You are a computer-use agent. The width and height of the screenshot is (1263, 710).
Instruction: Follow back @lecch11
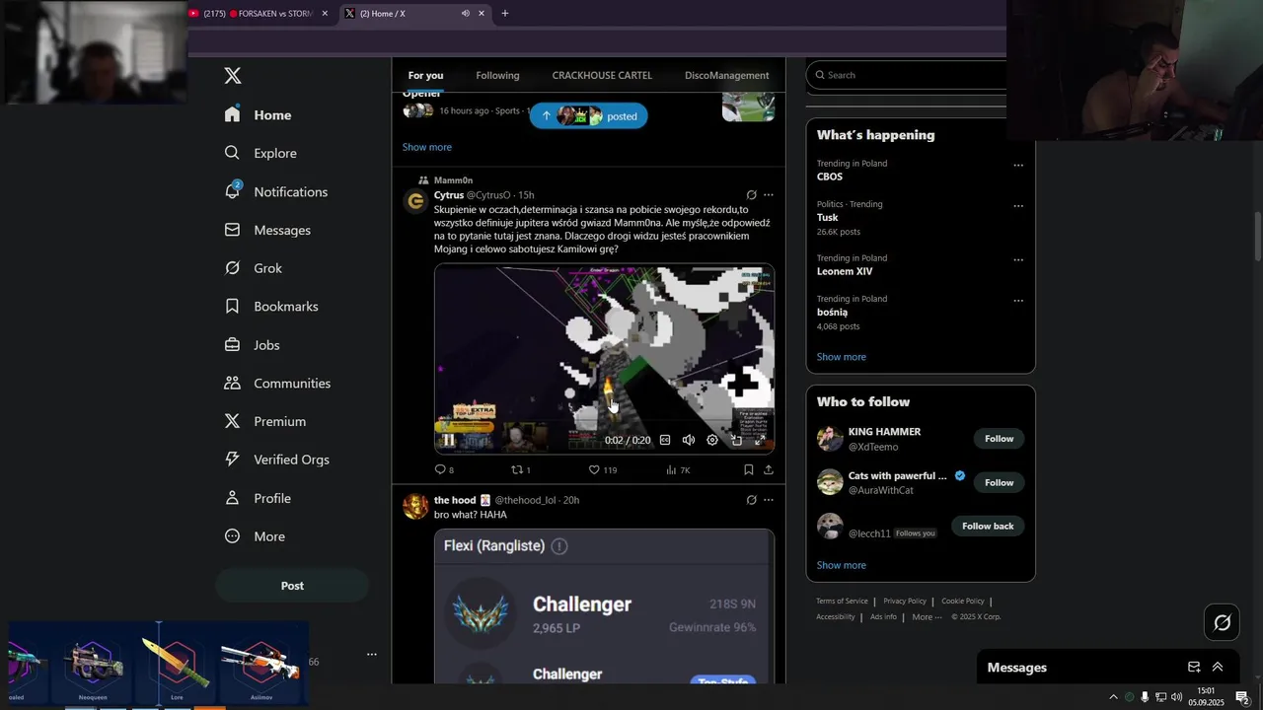coord(988,526)
